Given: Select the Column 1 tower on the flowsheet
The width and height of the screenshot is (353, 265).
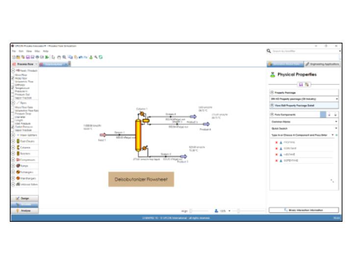Looking at the screenshot, I should click(138, 135).
